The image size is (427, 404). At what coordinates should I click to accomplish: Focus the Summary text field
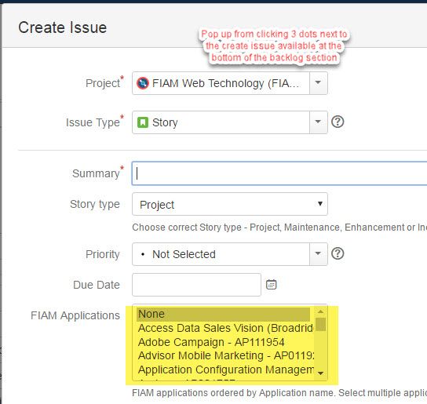coord(279,173)
